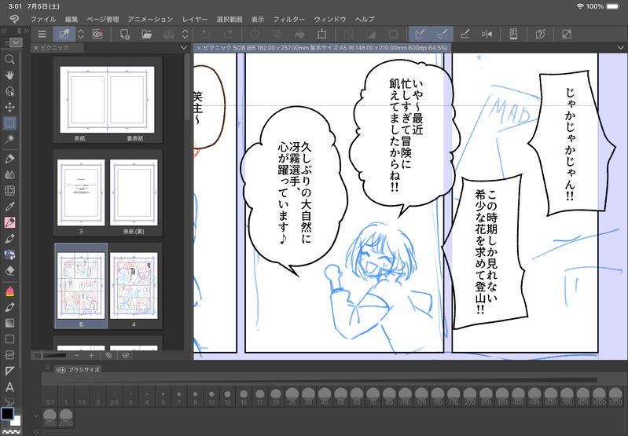Viewport: 628px width, 436px height.
Task: Toggle snap to grid
Action: click(x=465, y=34)
